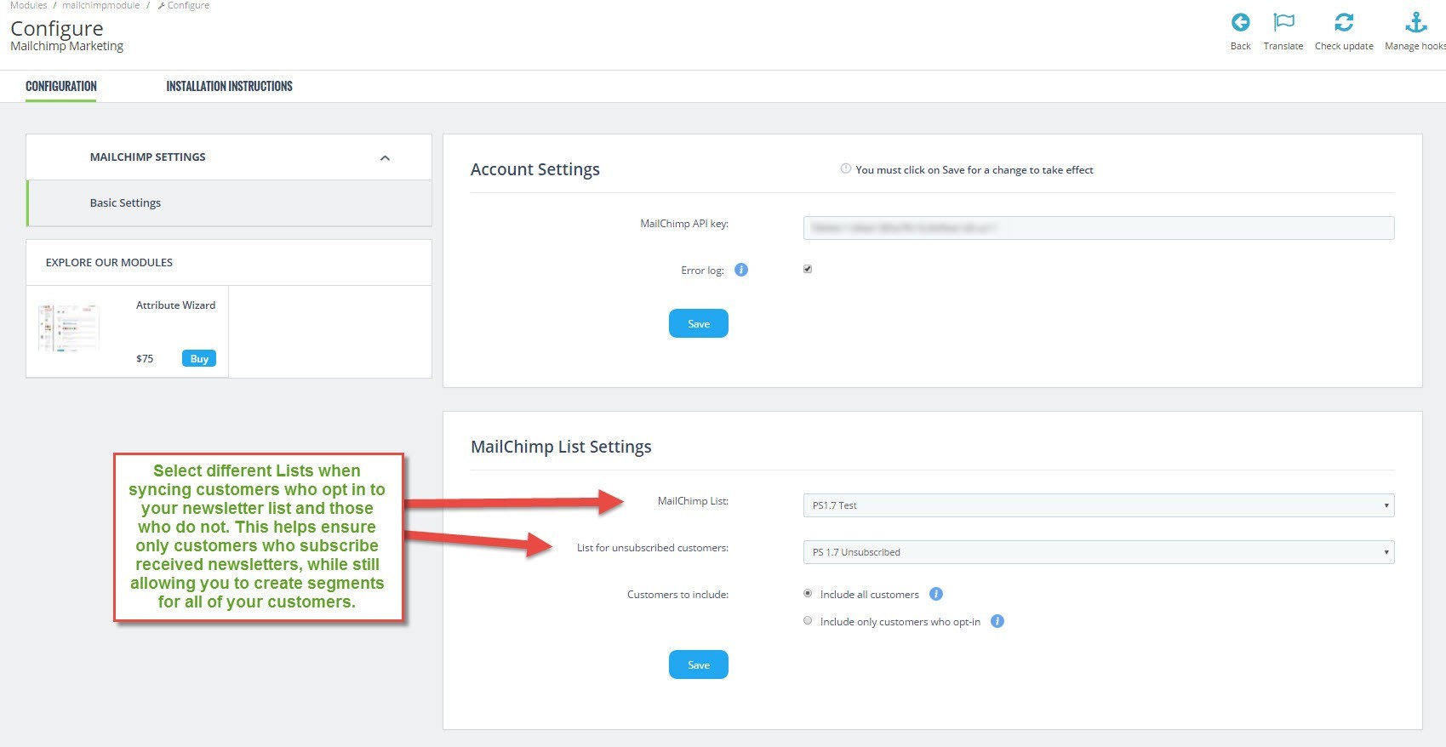
Task: Open List for unsubscribed customers dropdown
Action: click(x=1099, y=552)
